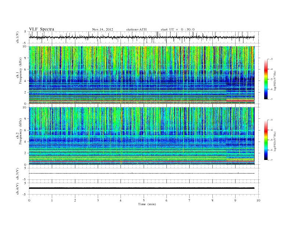This screenshot has width=291, height=225.
Task: Click time axis tick label "10"
Action: coord(258,200)
